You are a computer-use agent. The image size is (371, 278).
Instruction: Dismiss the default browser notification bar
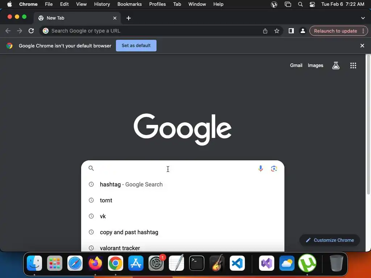pyautogui.click(x=362, y=46)
